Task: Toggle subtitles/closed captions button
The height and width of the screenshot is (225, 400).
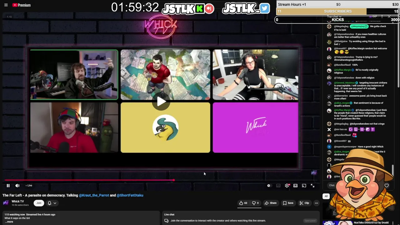Action: (278, 186)
